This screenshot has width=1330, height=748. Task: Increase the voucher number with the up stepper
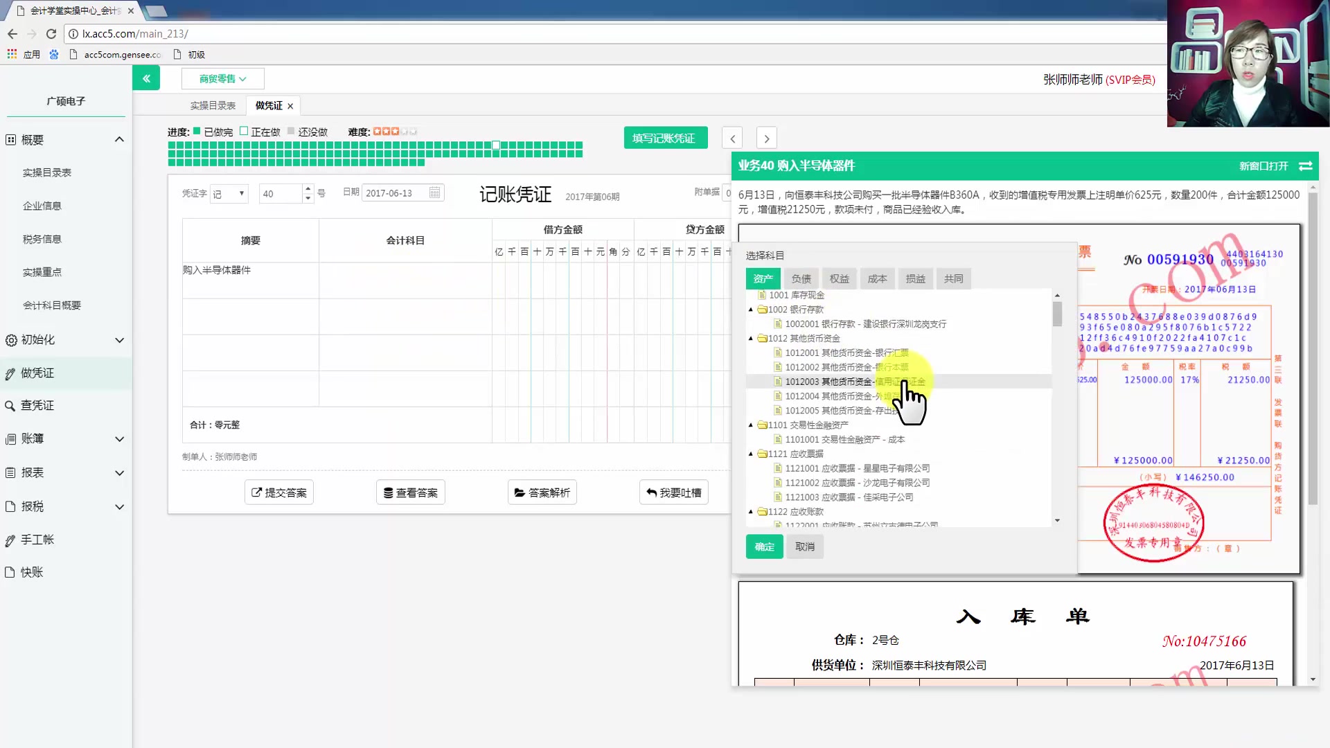click(308, 188)
